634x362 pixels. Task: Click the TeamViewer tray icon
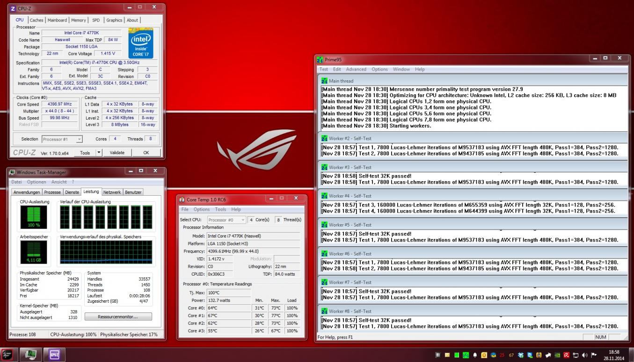click(x=530, y=355)
